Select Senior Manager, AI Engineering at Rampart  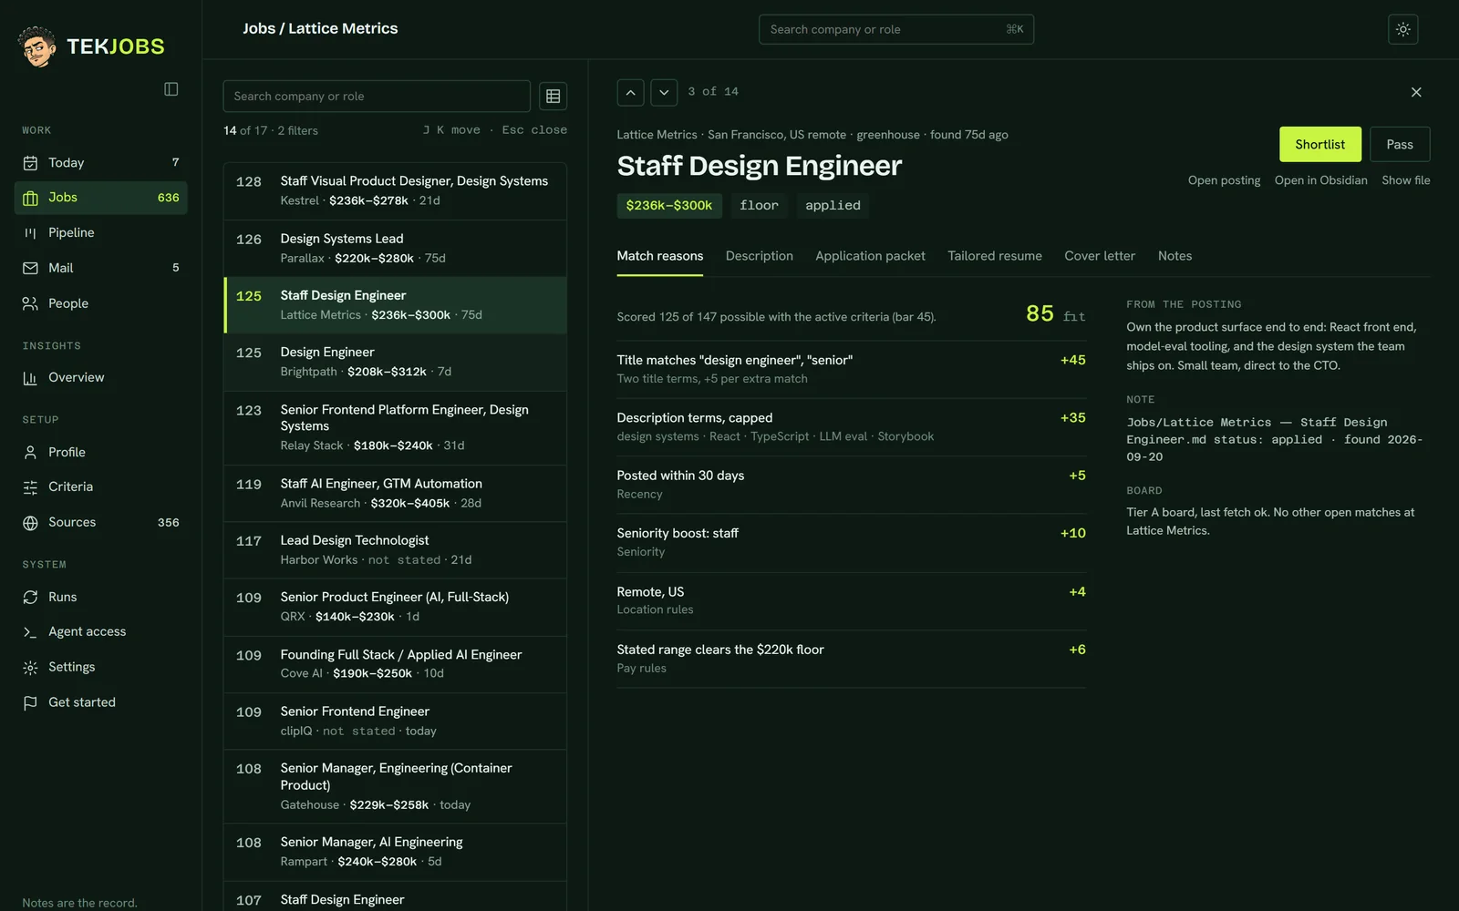point(395,852)
